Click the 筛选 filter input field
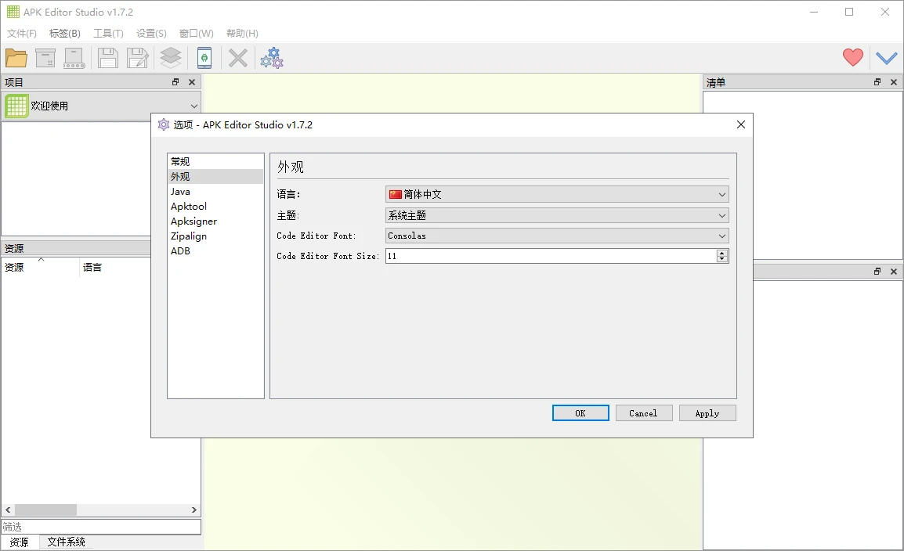Image resolution: width=904 pixels, height=551 pixels. pos(100,527)
